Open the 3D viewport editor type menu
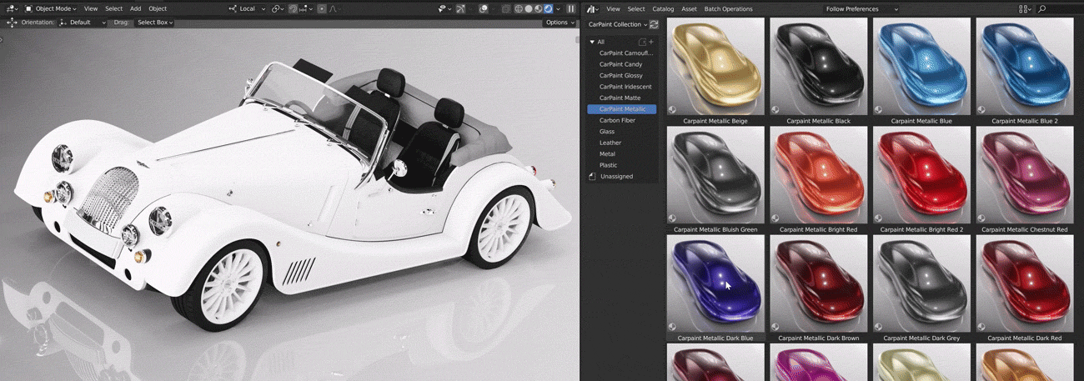 (11, 8)
